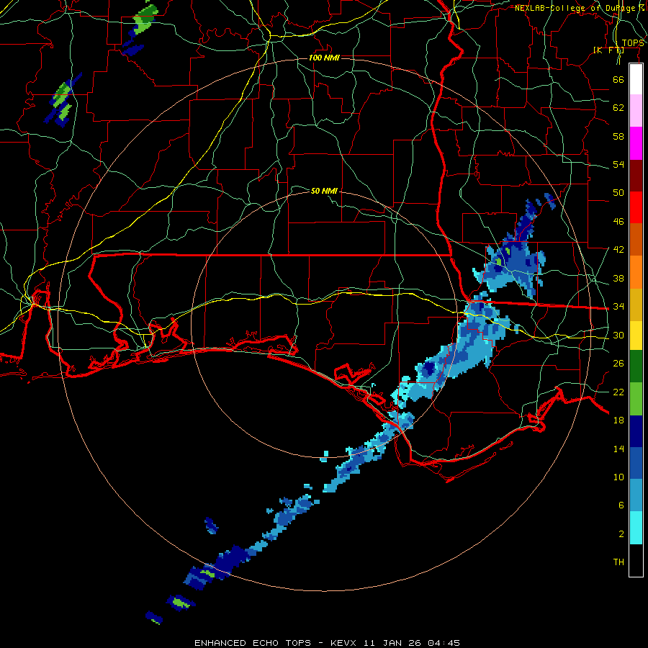Image resolution: width=648 pixels, height=648 pixels.
Task: Click the magenta legend swatch
Action: tap(636, 143)
